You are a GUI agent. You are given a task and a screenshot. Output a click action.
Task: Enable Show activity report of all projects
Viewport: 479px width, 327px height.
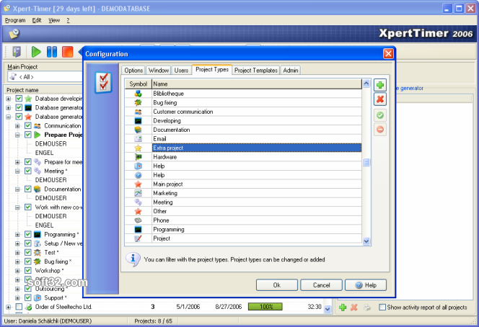click(382, 307)
